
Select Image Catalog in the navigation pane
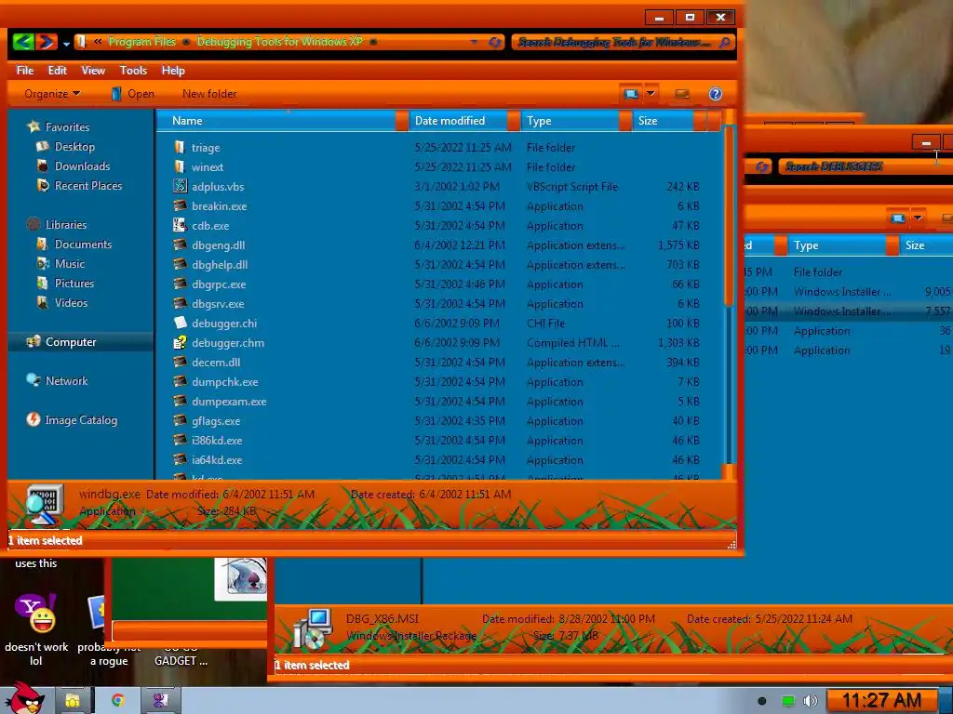81,419
